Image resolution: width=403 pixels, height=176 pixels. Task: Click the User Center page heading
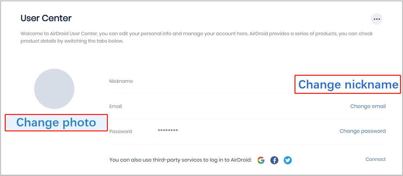coord(46,18)
